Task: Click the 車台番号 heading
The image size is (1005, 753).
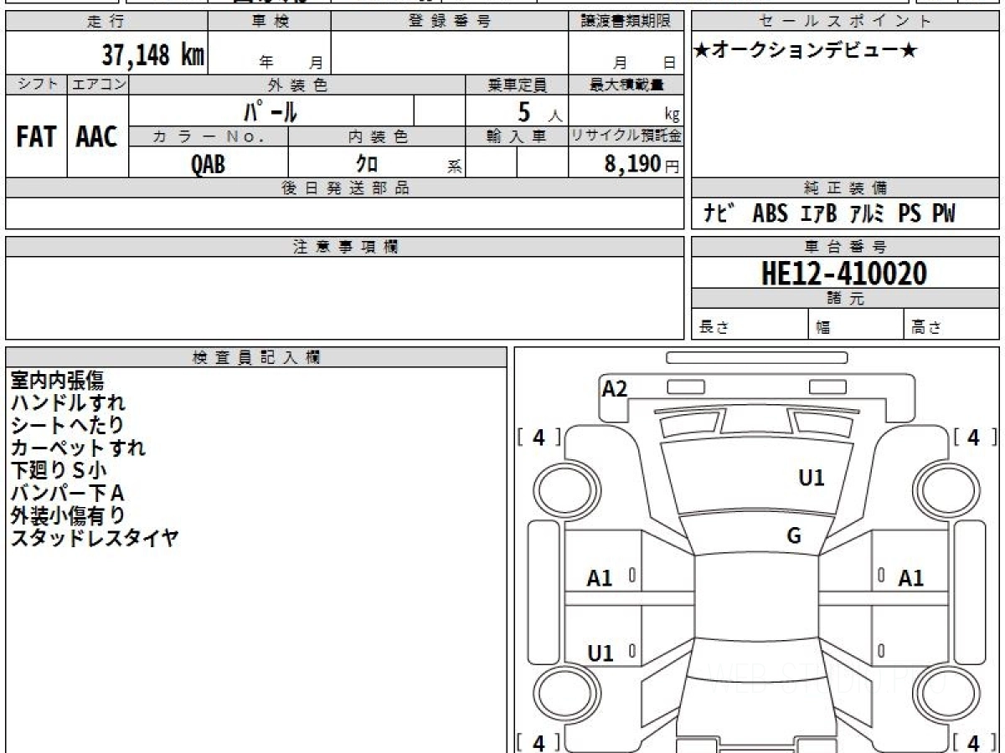Action: [845, 247]
